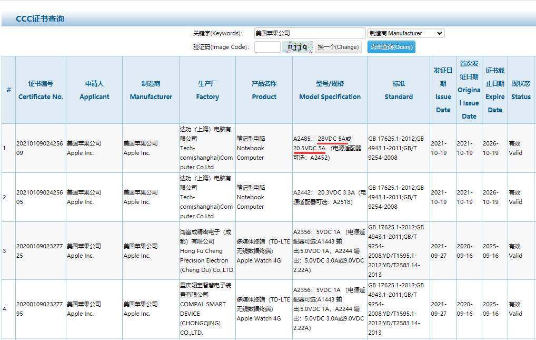Open the Manufacturer search-type dropdown
The width and height of the screenshot is (536, 340).
point(406,33)
